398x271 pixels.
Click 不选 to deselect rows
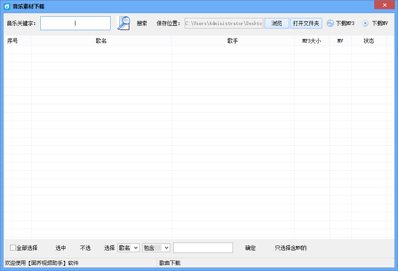[x=85, y=247]
